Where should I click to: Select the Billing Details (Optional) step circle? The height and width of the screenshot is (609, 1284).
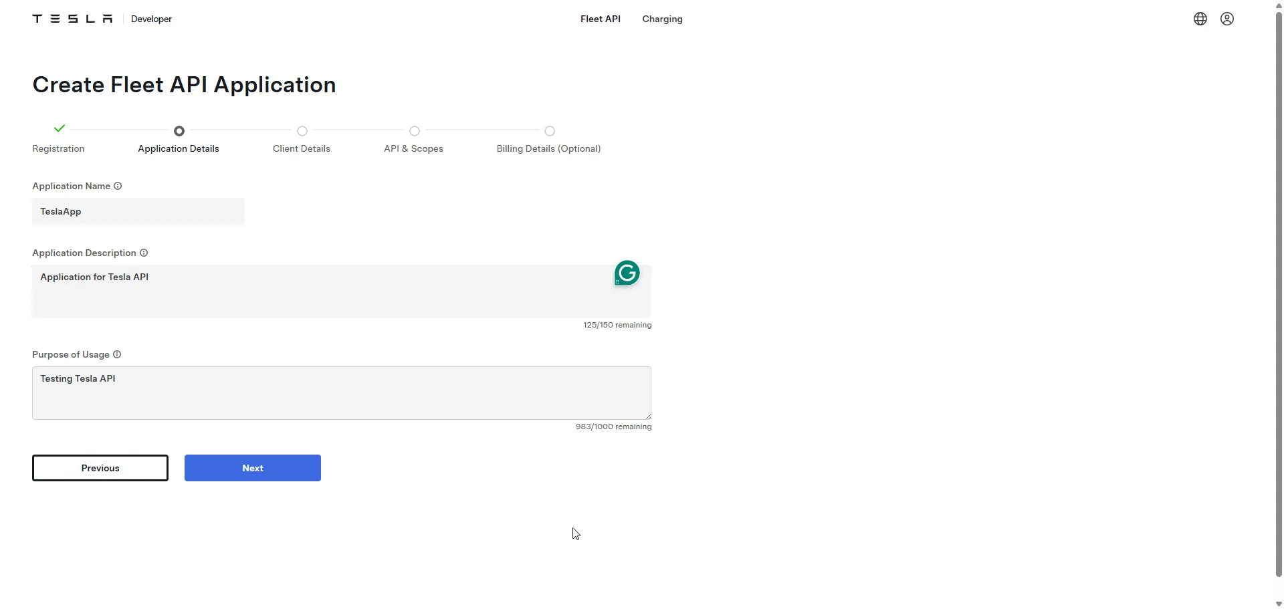550,131
